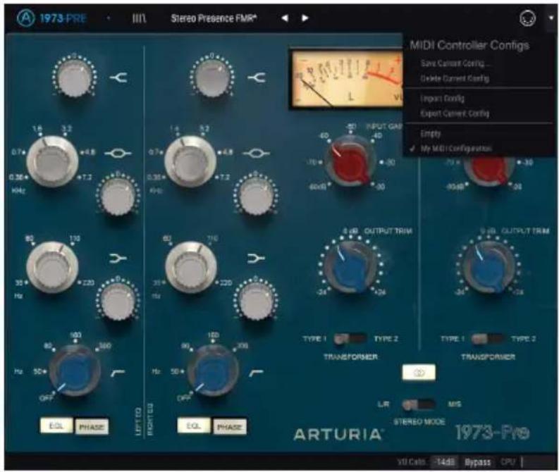Click left EQ mid frequency selector knob
Image resolution: width=559 pixels, height=472 pixels.
52,161
